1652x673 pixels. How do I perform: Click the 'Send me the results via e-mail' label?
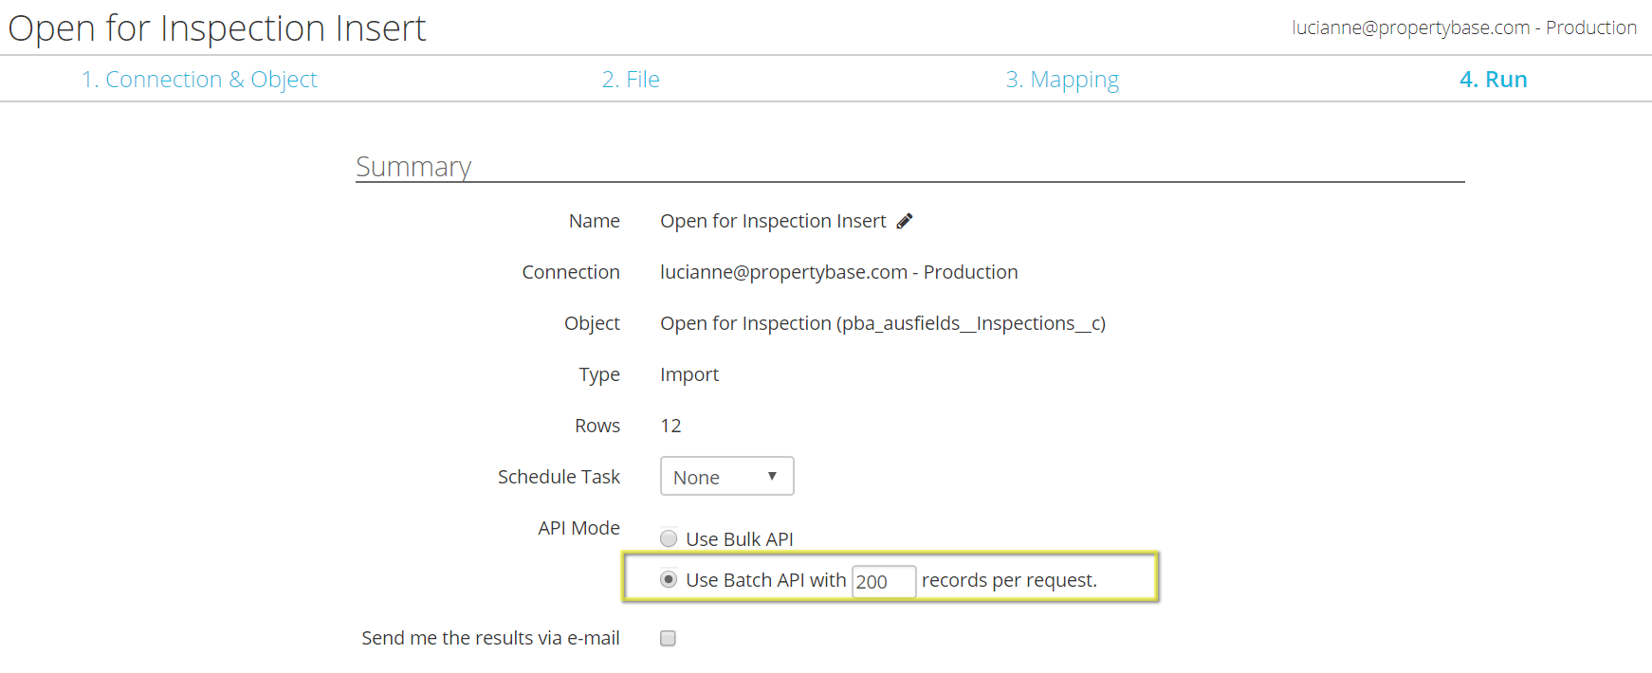(x=490, y=638)
